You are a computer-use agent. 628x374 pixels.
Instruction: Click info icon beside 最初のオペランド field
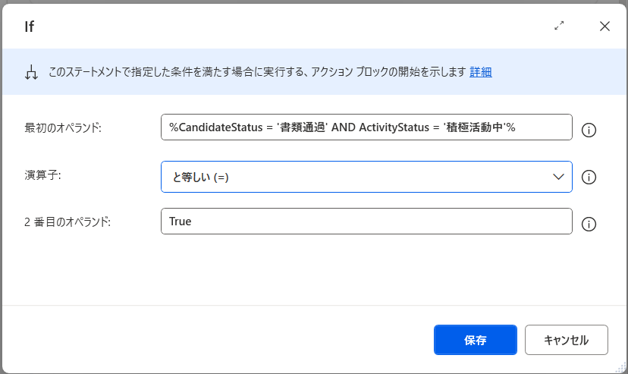(589, 130)
